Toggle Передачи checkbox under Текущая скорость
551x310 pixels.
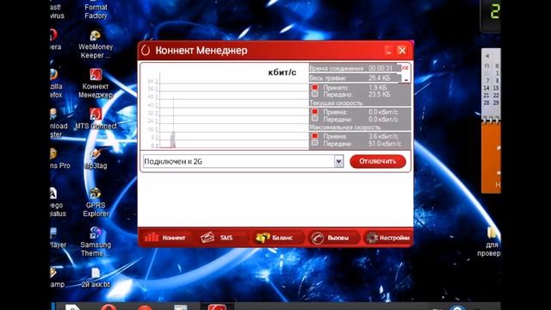[314, 119]
